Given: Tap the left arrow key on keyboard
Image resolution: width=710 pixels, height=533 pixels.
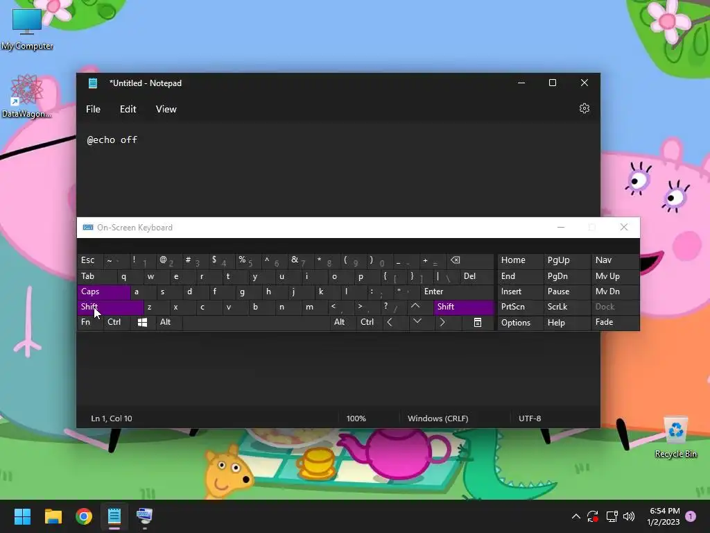Looking at the screenshot, I should tap(395, 322).
